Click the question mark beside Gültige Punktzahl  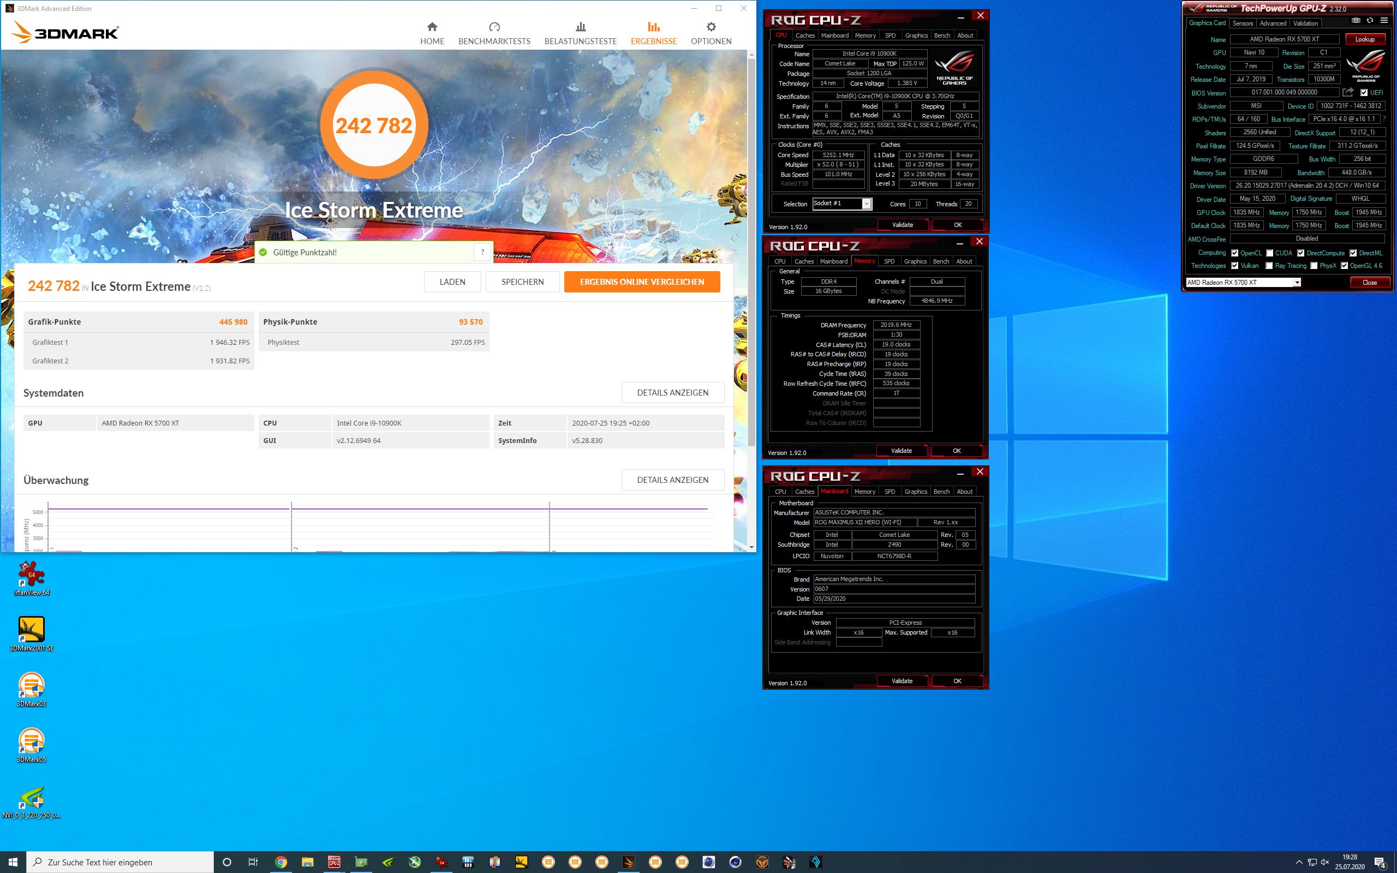[x=482, y=252]
